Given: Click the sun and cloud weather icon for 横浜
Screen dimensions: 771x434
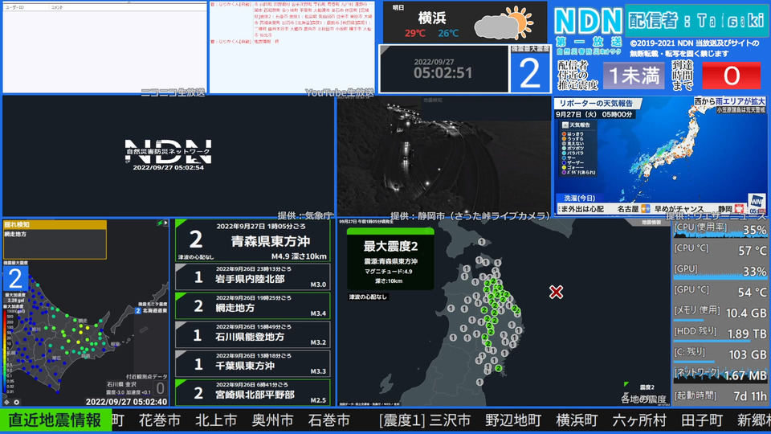Looking at the screenshot, I should pyautogui.click(x=505, y=23).
